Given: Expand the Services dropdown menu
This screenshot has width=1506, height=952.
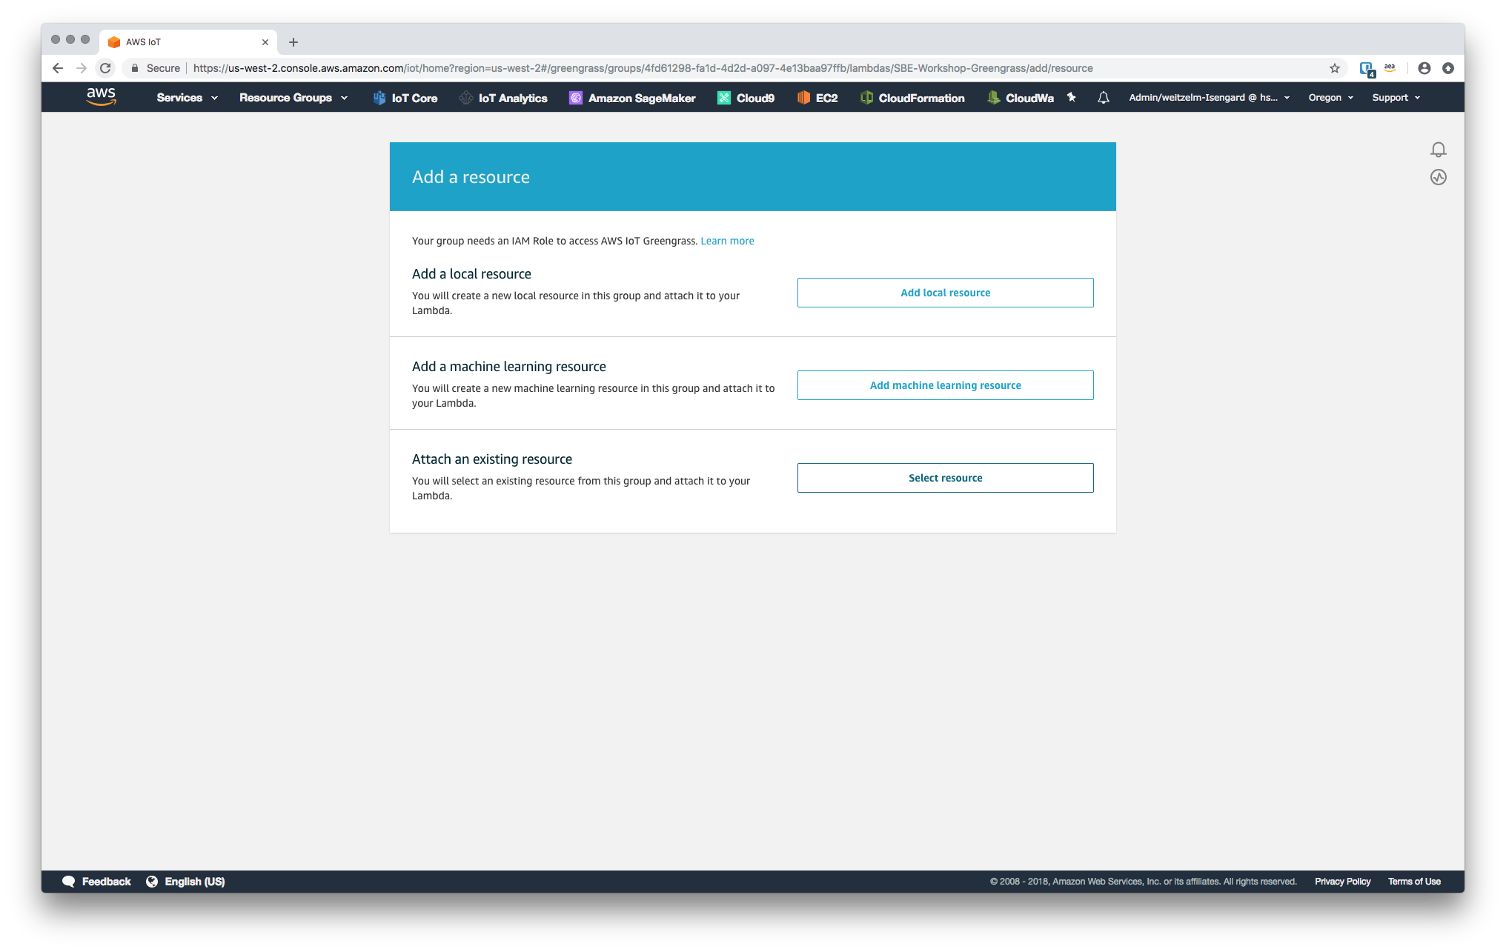Looking at the screenshot, I should point(187,98).
